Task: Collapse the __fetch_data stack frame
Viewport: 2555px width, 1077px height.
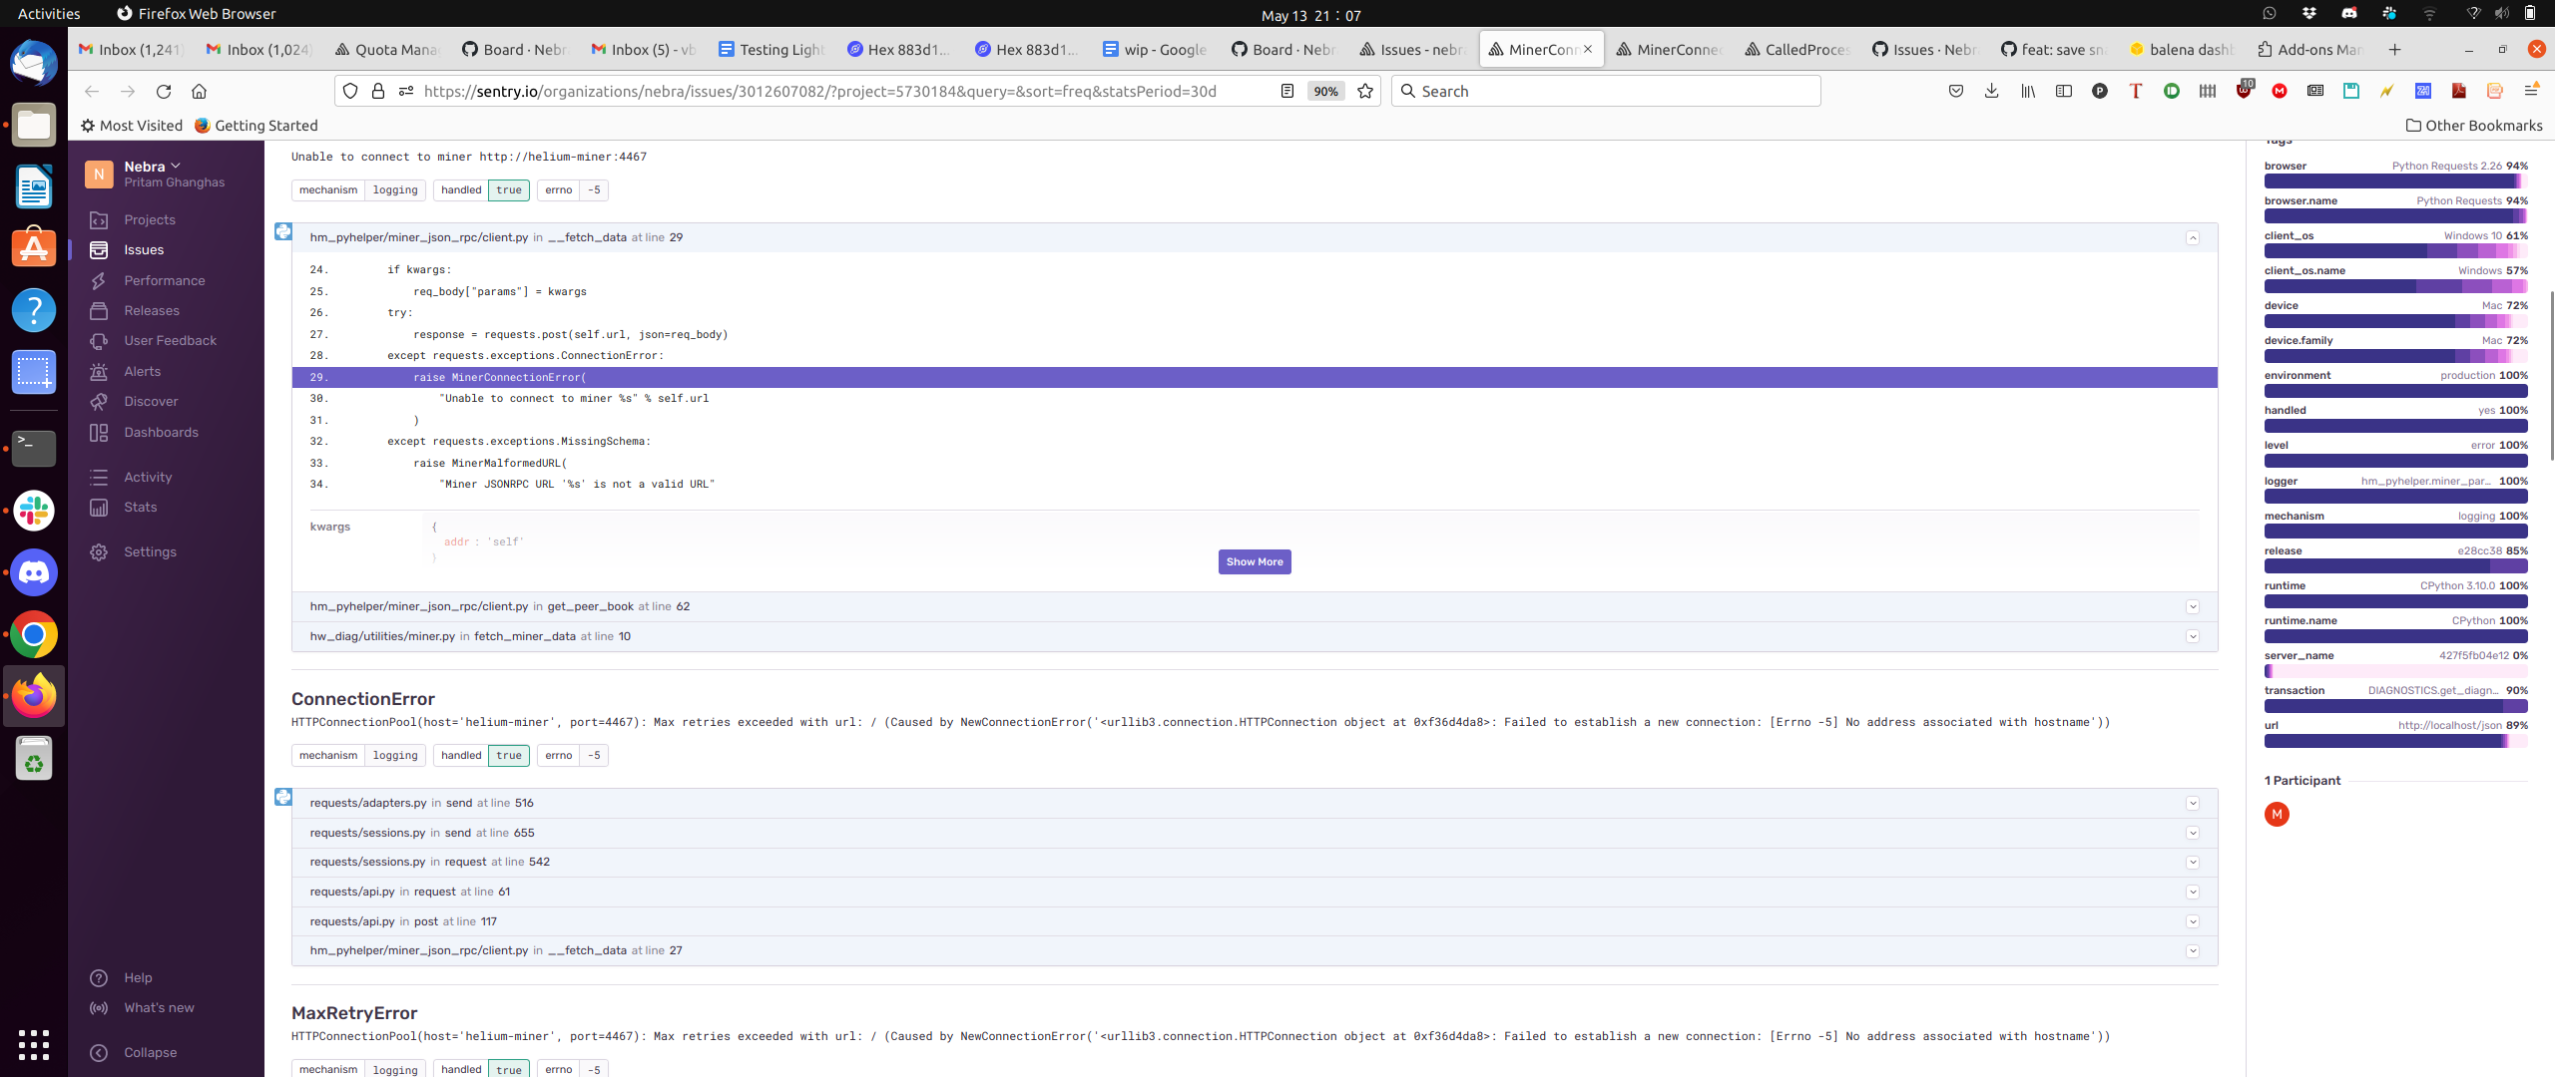Action: coord(2192,238)
